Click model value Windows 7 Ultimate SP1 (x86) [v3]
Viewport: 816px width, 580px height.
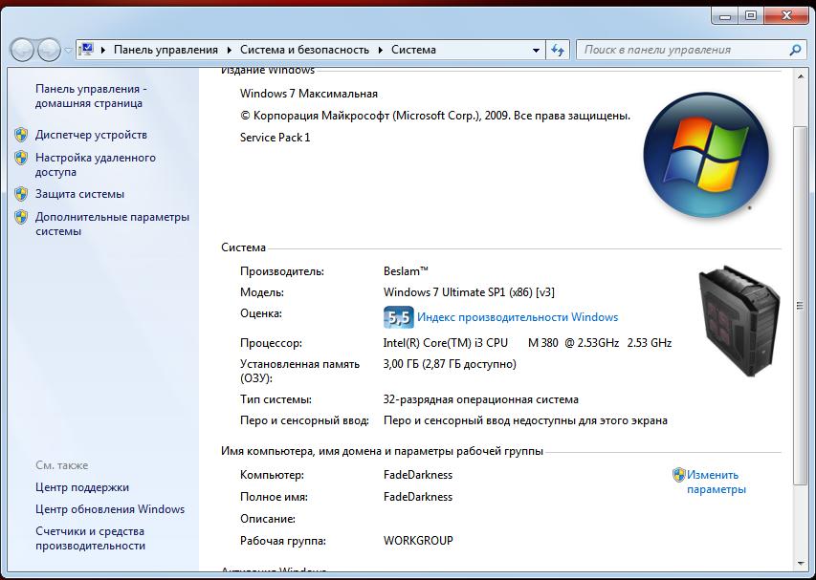(x=469, y=292)
